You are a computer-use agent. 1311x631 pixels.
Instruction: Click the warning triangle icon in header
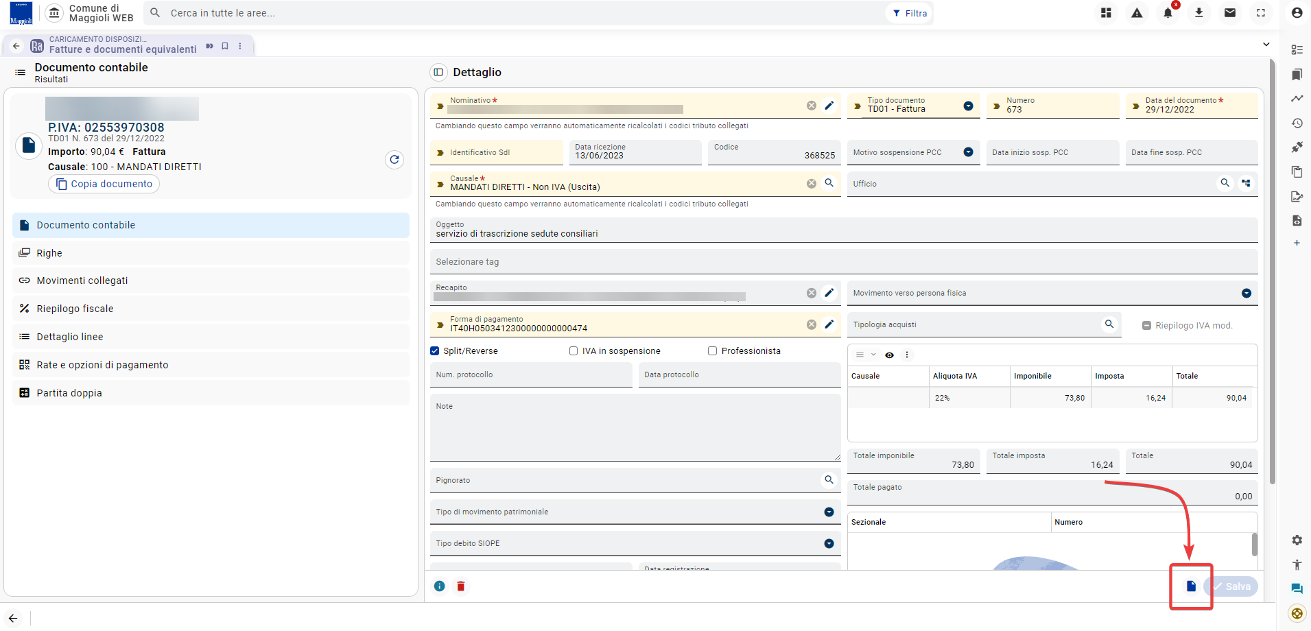point(1137,13)
